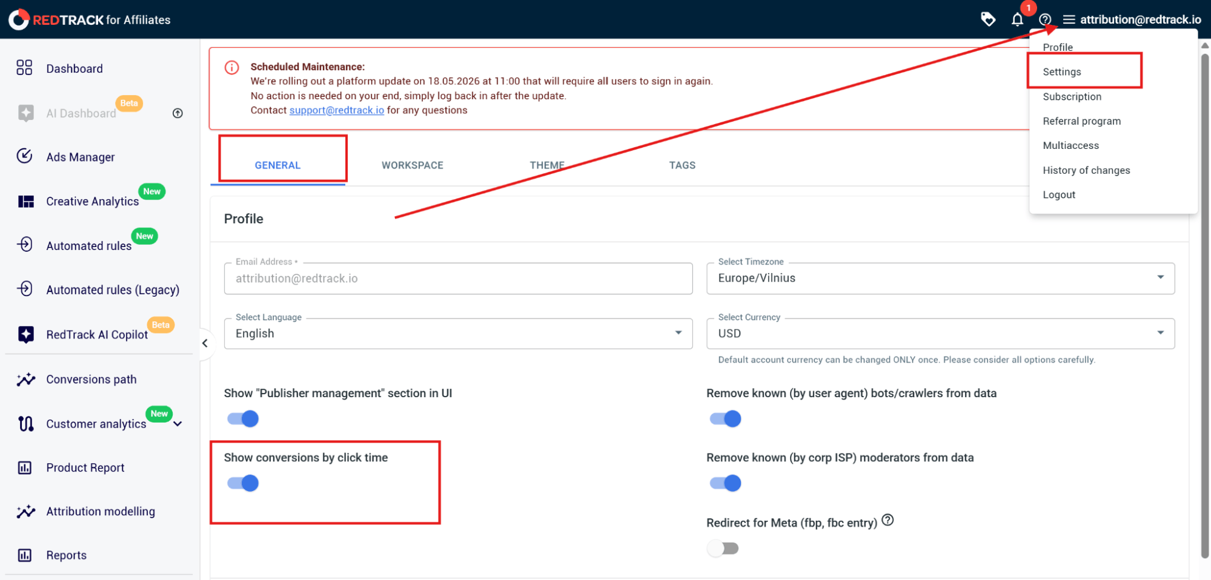
Task: Collapse the sidebar with arrow handle
Action: 205,343
